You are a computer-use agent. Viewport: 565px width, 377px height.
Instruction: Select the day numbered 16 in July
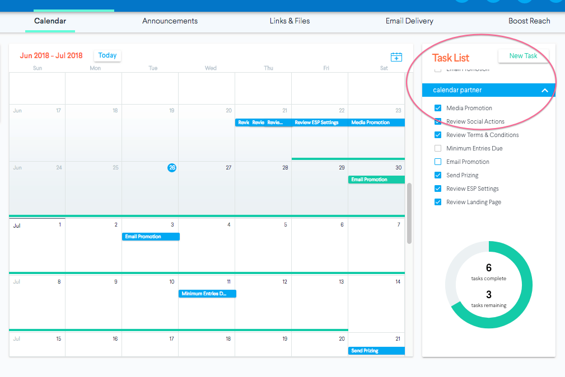[115, 339]
